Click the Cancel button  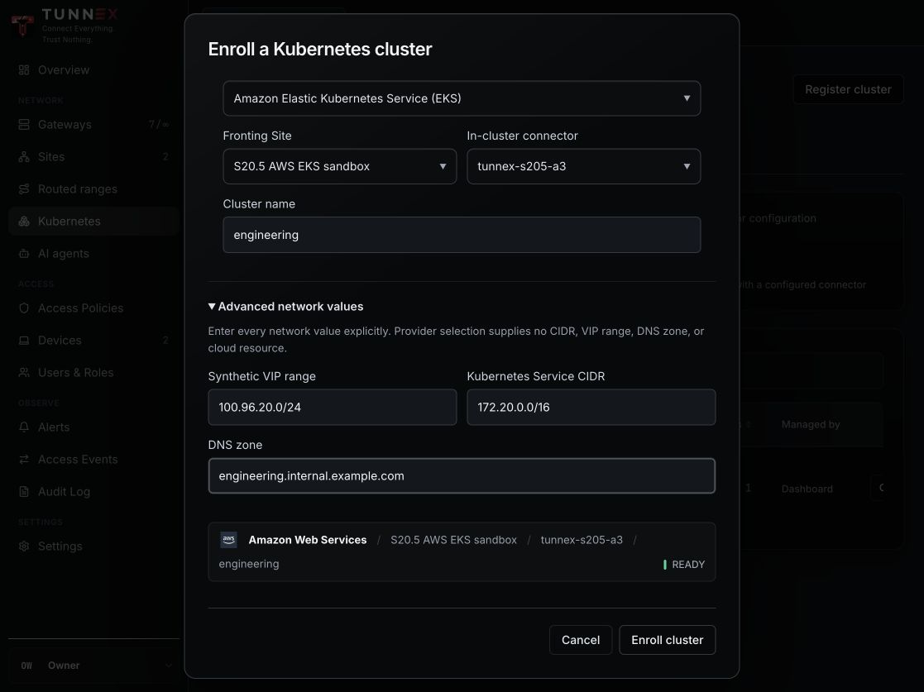(x=581, y=640)
